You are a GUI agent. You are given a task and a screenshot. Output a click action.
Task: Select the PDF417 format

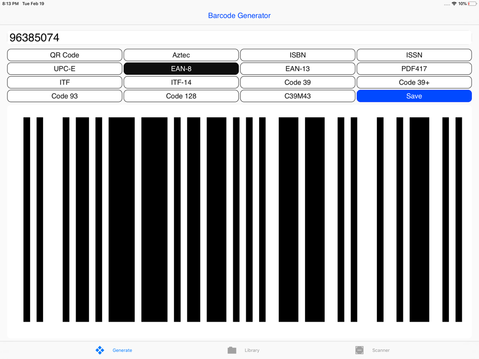click(x=414, y=68)
